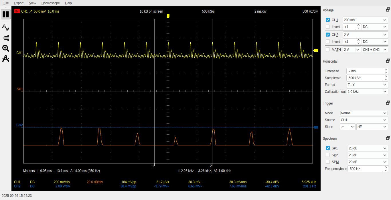
Task: Click the red TR trigger status indicator
Action: 17,11
